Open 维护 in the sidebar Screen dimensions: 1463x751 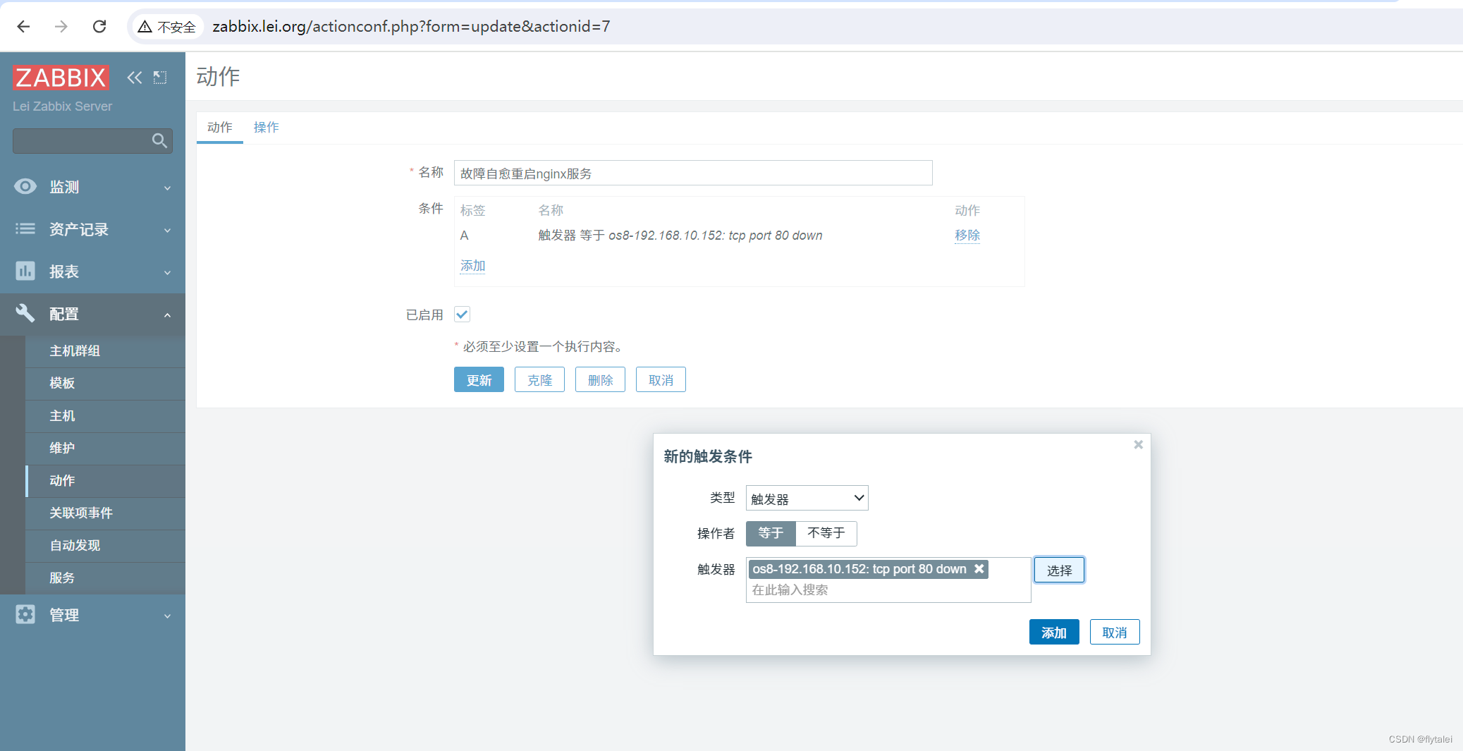click(x=105, y=448)
